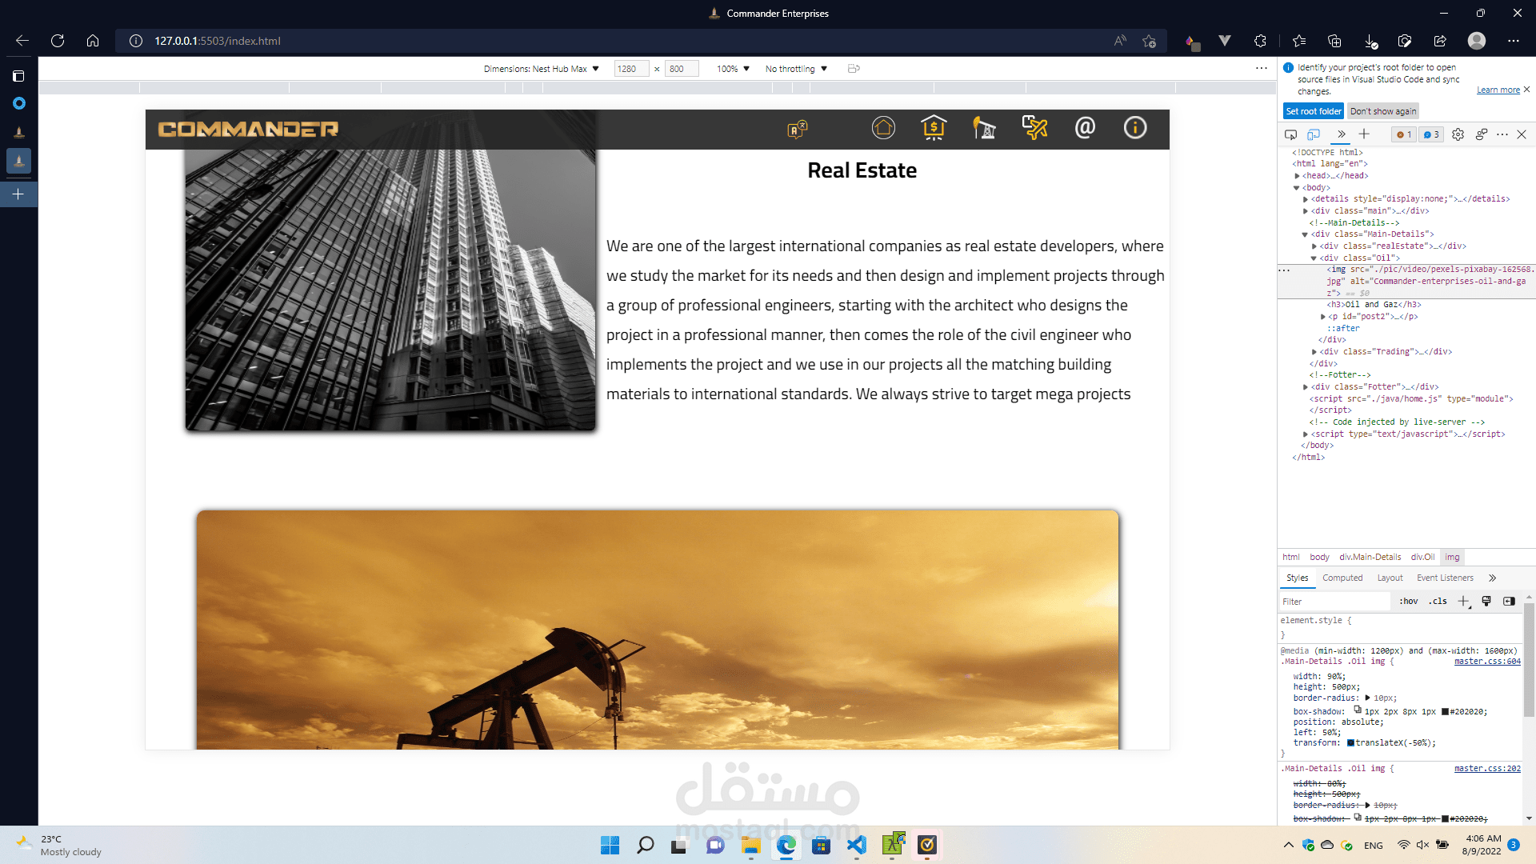
Task: Switch to the Layout tab
Action: [1390, 578]
